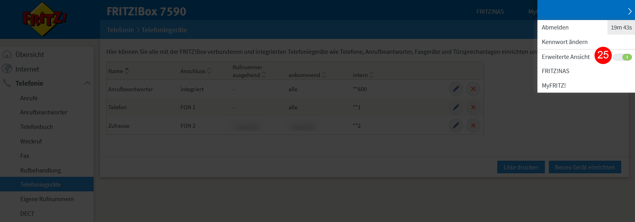Viewport: 635px width, 222px height.
Task: Click the pencil icon for Telefon FON 1
Action: 456,107
